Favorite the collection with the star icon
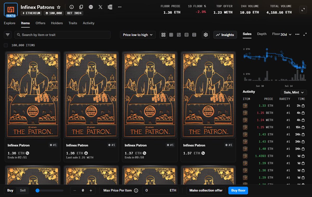 click(x=59, y=7)
